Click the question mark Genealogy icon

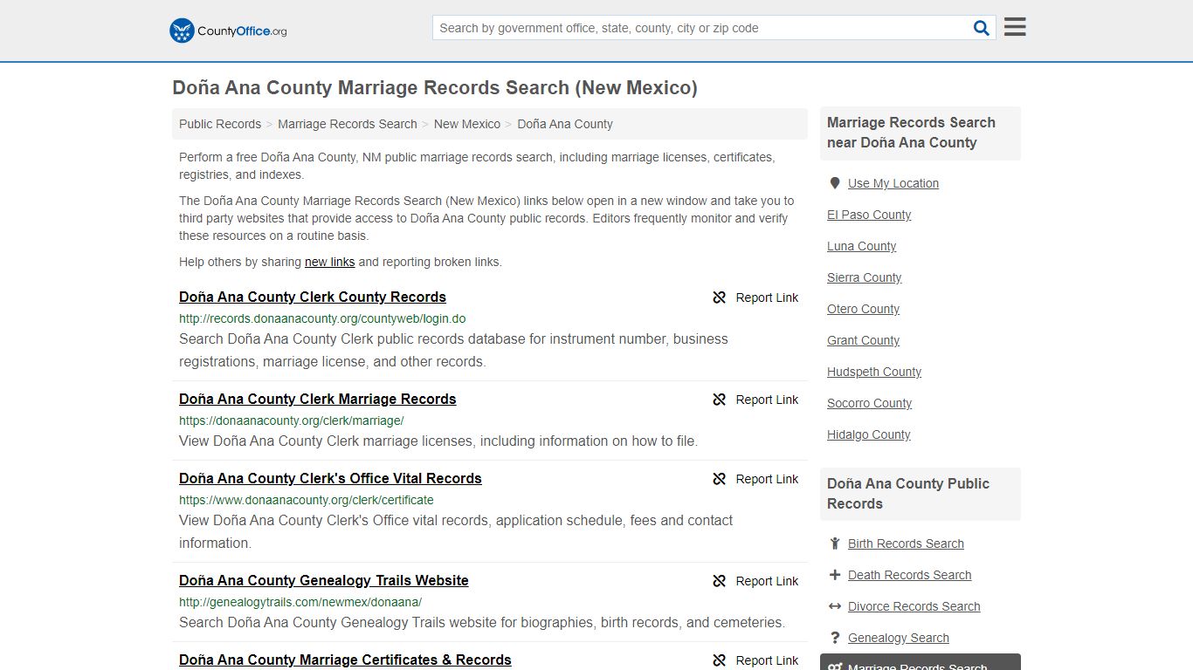click(835, 638)
